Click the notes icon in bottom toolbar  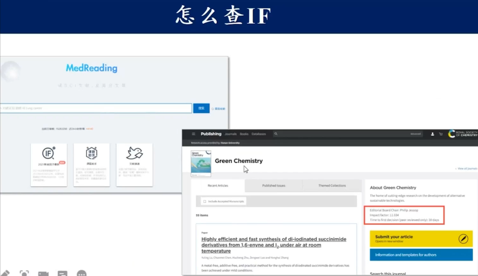pos(62,273)
